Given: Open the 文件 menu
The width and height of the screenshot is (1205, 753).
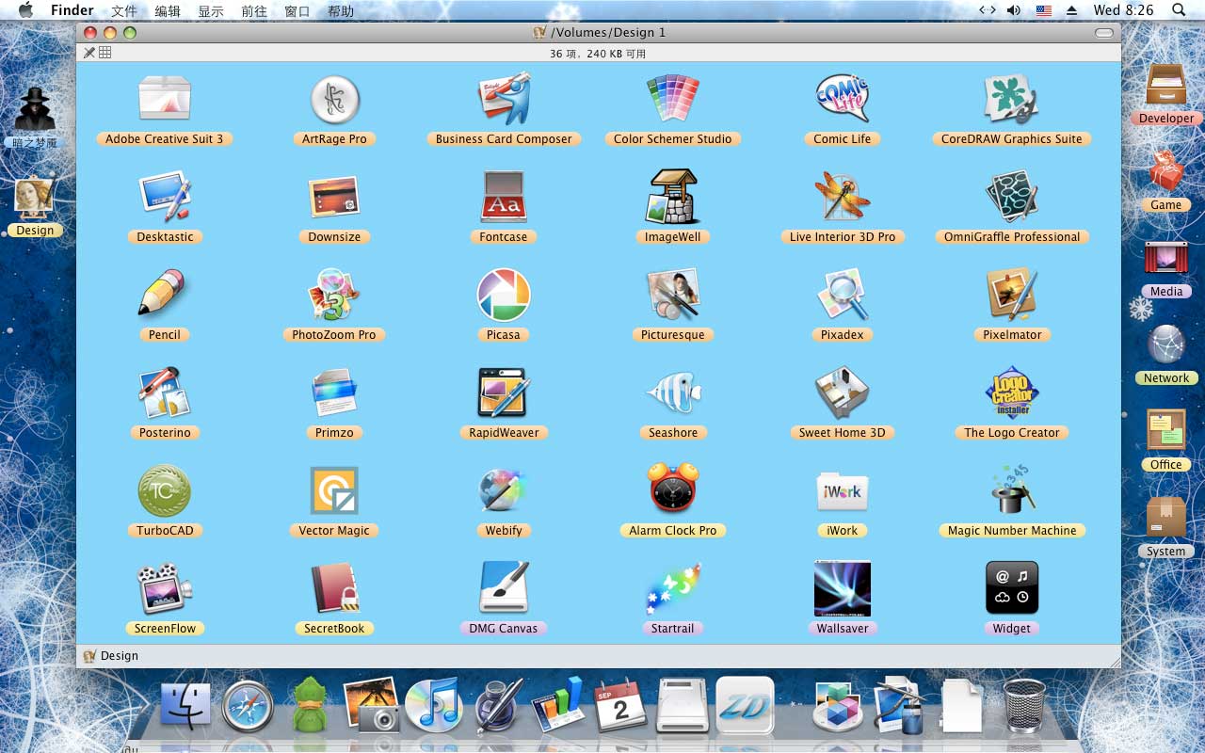Looking at the screenshot, I should pyautogui.click(x=124, y=11).
